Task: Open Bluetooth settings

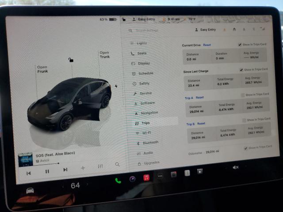Action: [148, 143]
